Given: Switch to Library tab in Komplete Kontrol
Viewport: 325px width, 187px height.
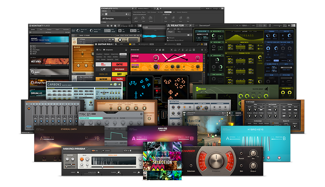Looking at the screenshot, I should point(104,11).
